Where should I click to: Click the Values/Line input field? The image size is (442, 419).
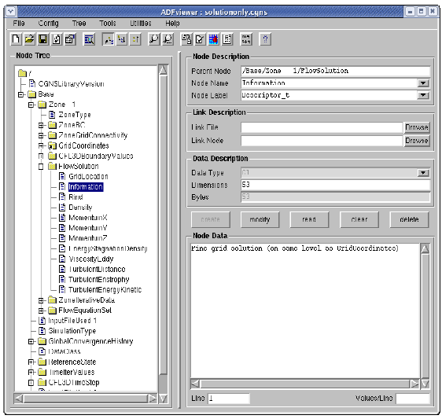413,399
